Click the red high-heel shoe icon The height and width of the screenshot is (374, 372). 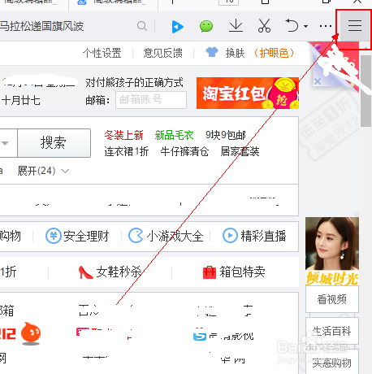tap(85, 272)
